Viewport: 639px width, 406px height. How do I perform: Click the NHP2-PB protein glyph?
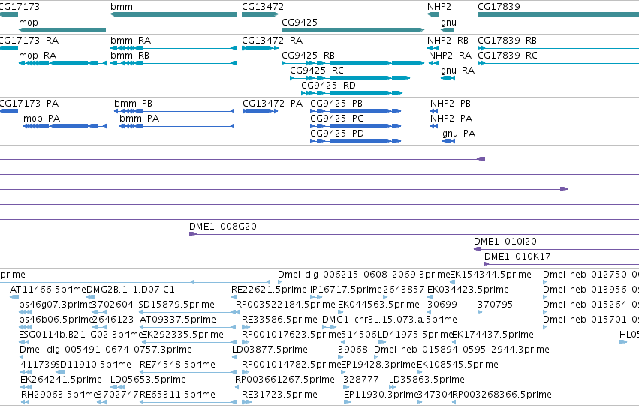point(433,111)
